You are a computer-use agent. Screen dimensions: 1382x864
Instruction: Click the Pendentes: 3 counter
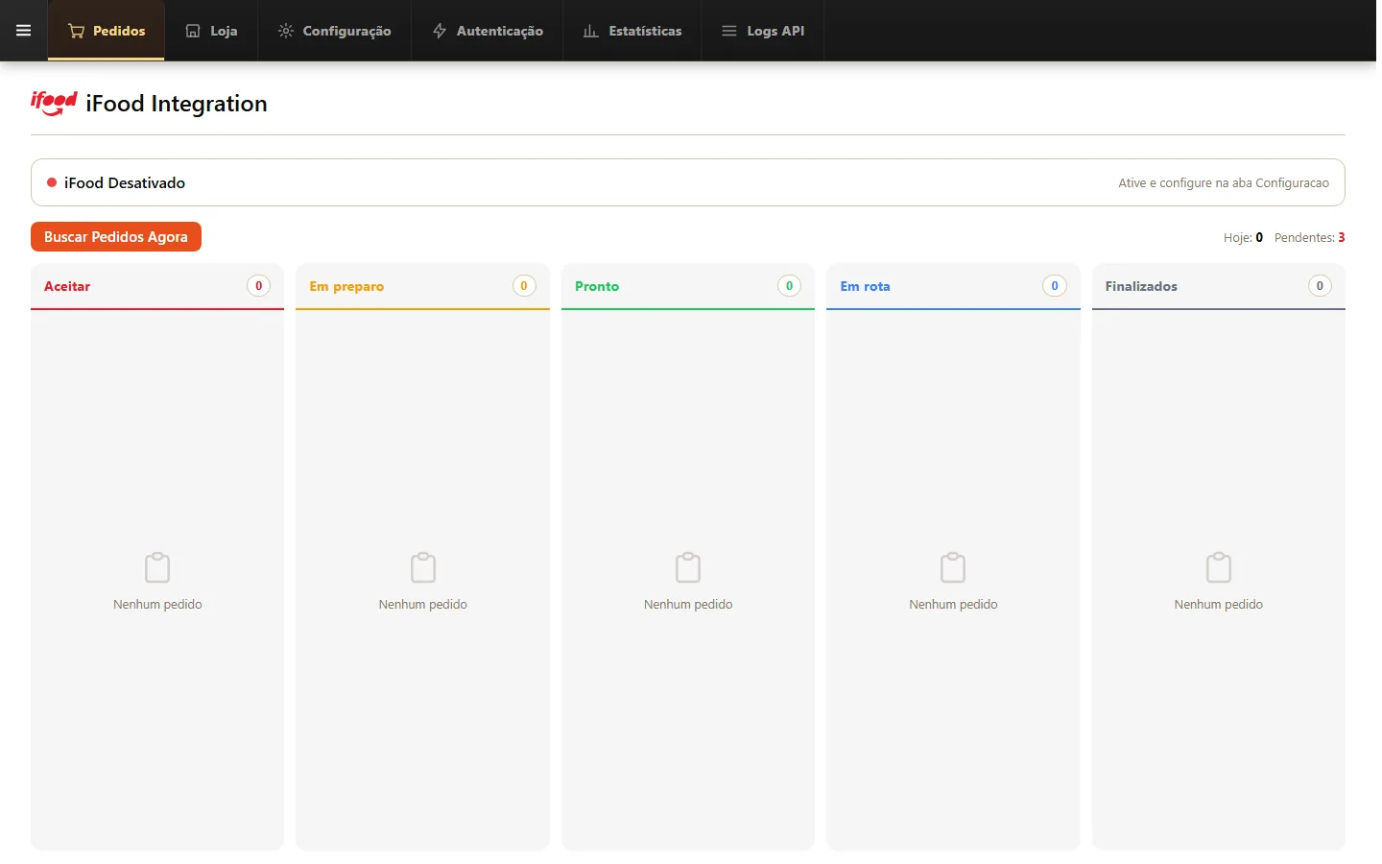[1309, 237]
